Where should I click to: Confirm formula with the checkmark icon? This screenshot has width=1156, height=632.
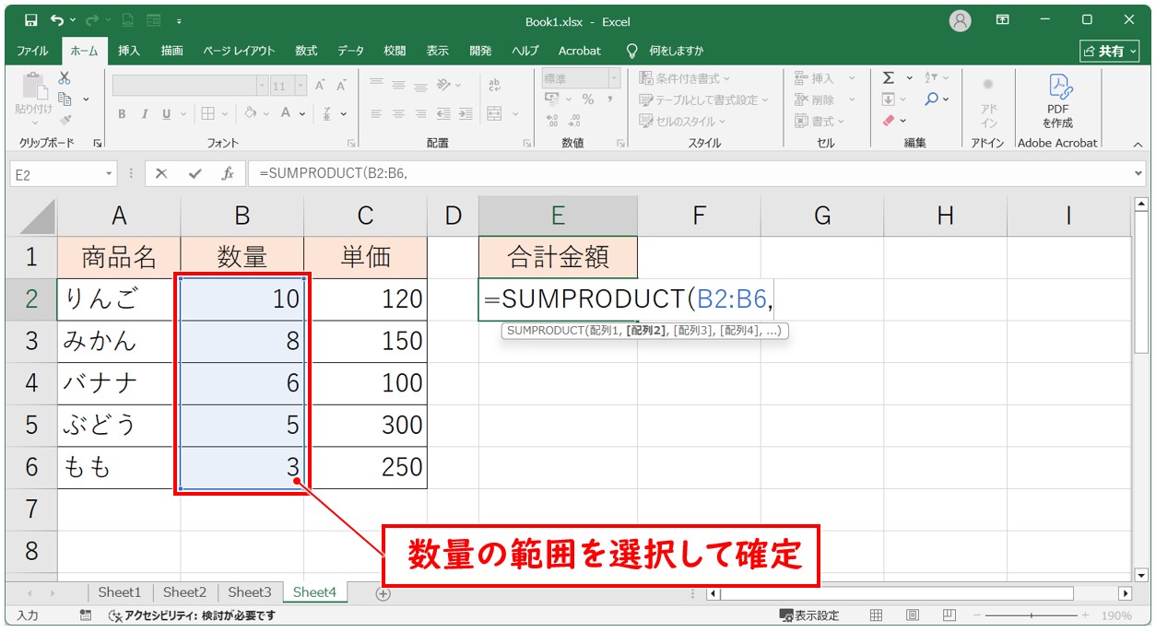(195, 173)
